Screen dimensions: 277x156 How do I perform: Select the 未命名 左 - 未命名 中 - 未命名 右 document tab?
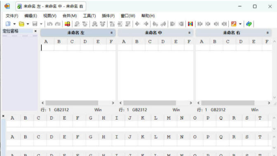[51, 6]
